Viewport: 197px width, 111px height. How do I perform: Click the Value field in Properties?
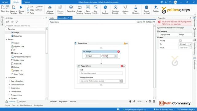tap(184, 48)
